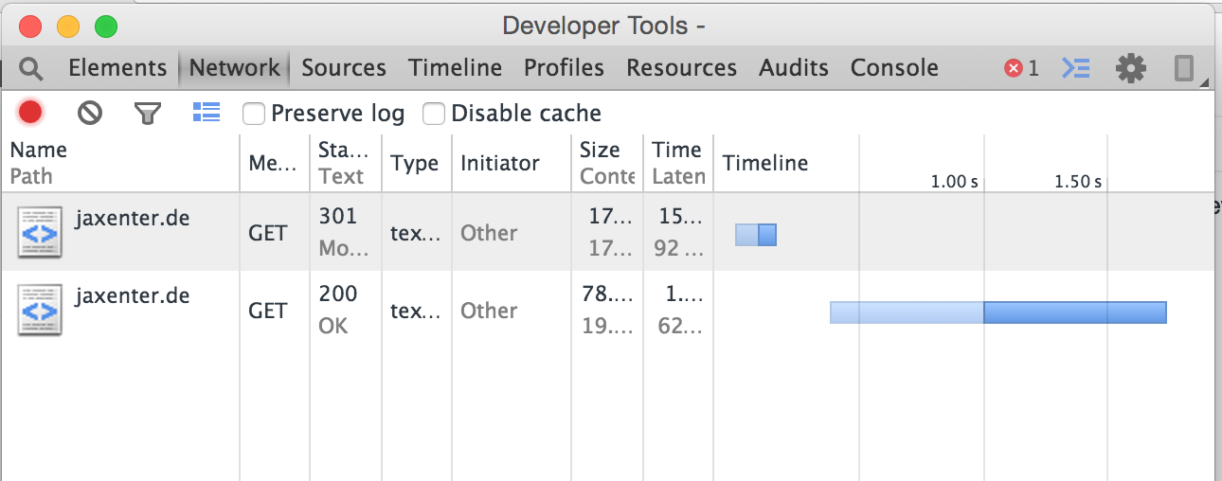Toggle large request rows view
Viewport: 1222px width, 481px height.
[x=206, y=113]
